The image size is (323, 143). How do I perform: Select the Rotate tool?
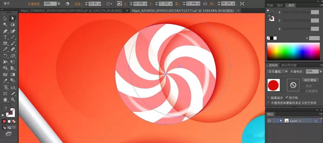pyautogui.click(x=5, y=56)
